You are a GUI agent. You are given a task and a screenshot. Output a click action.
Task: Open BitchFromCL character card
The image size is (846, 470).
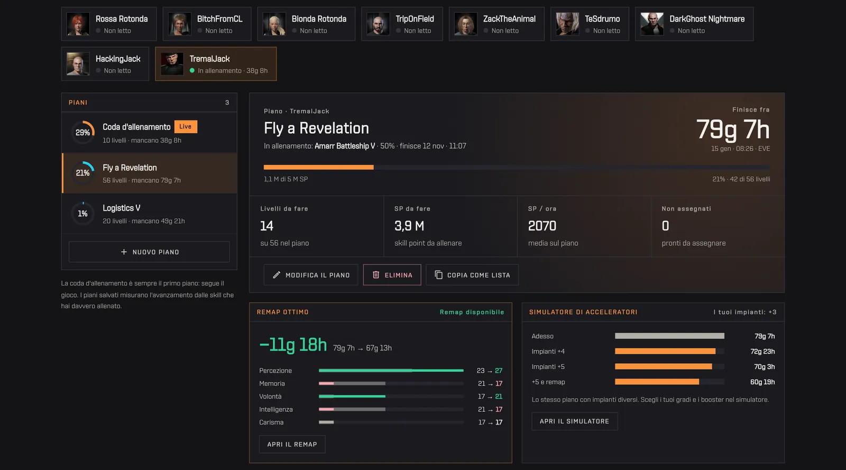(x=206, y=24)
